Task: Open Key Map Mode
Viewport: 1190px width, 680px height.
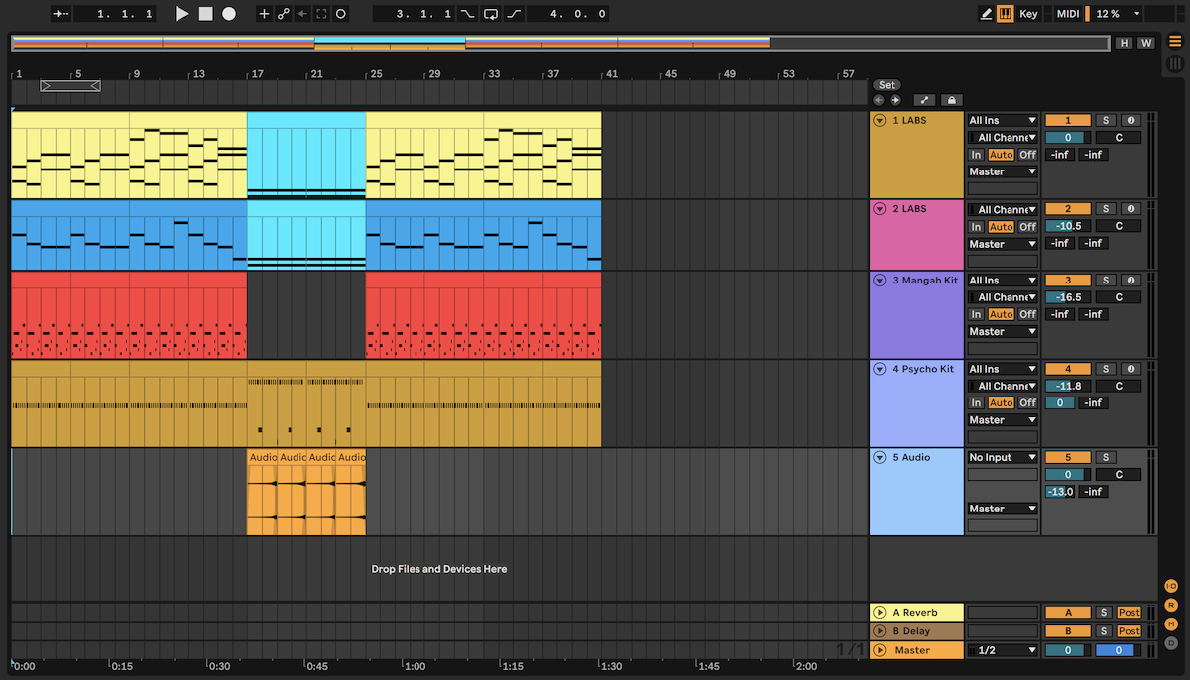Action: (1028, 14)
